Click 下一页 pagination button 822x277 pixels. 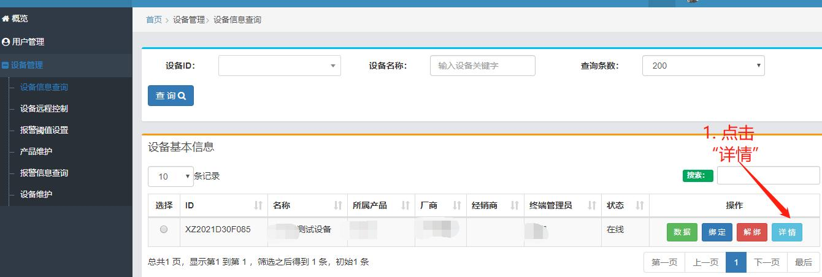coord(767,262)
